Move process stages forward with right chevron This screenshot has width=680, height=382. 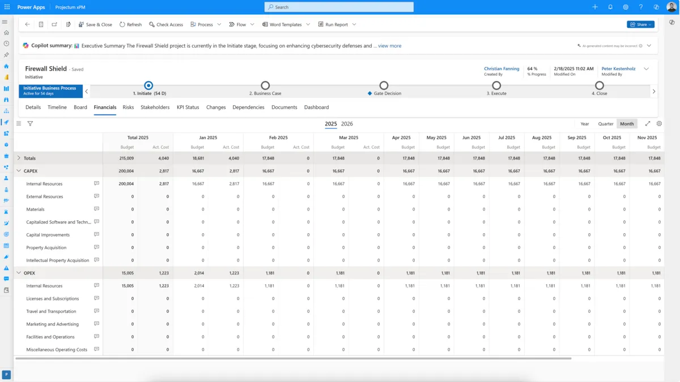(x=654, y=91)
